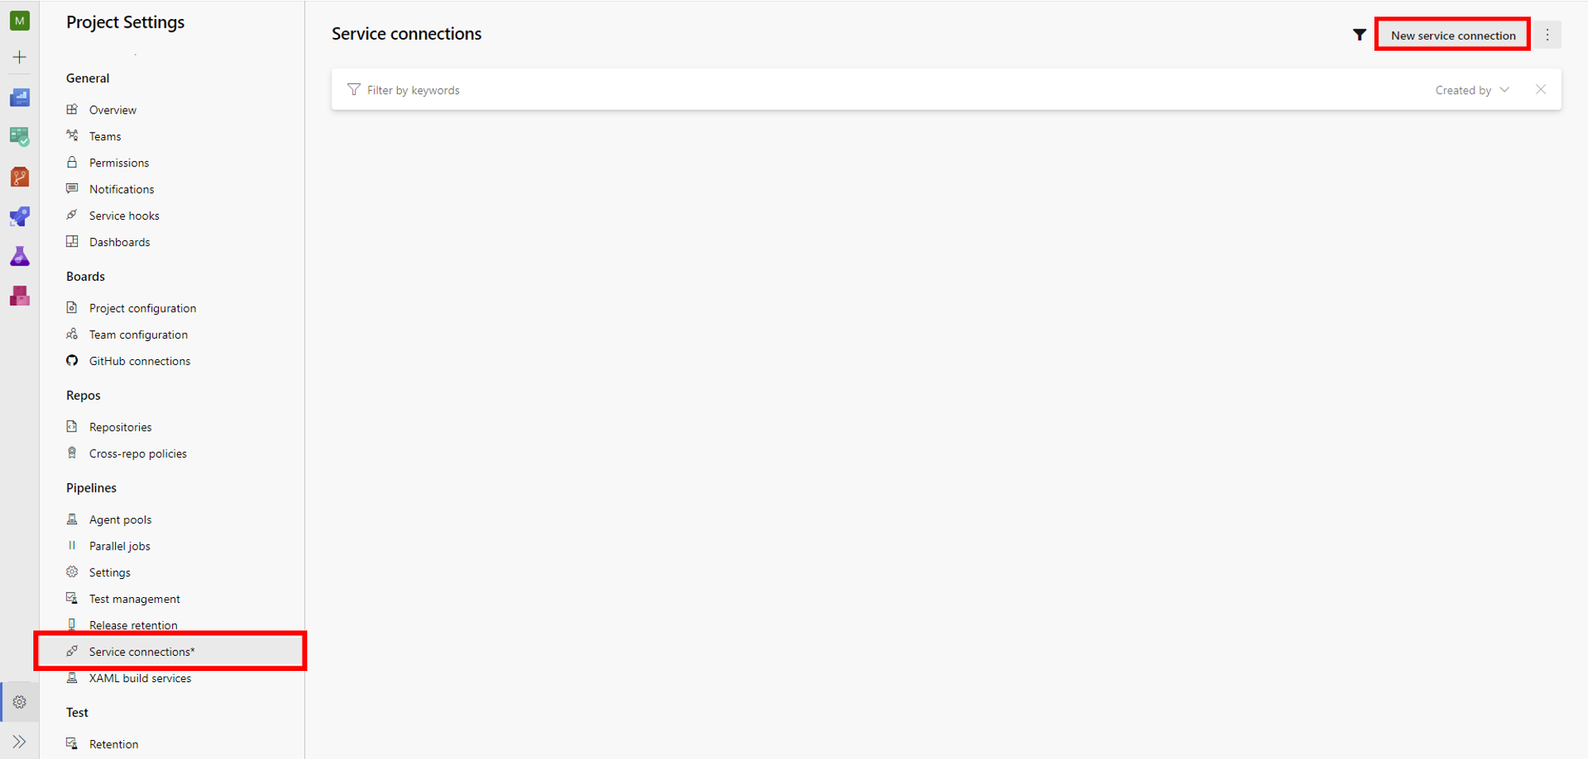Click the project settings gear icon

click(x=20, y=702)
